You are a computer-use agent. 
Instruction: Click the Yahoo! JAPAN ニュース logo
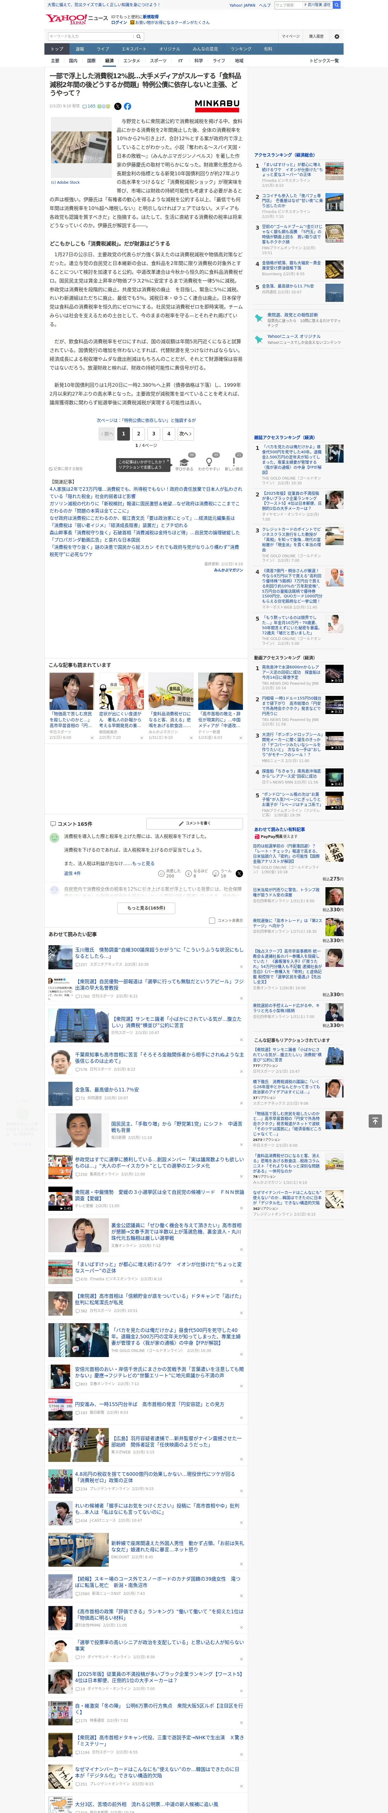coord(77,19)
